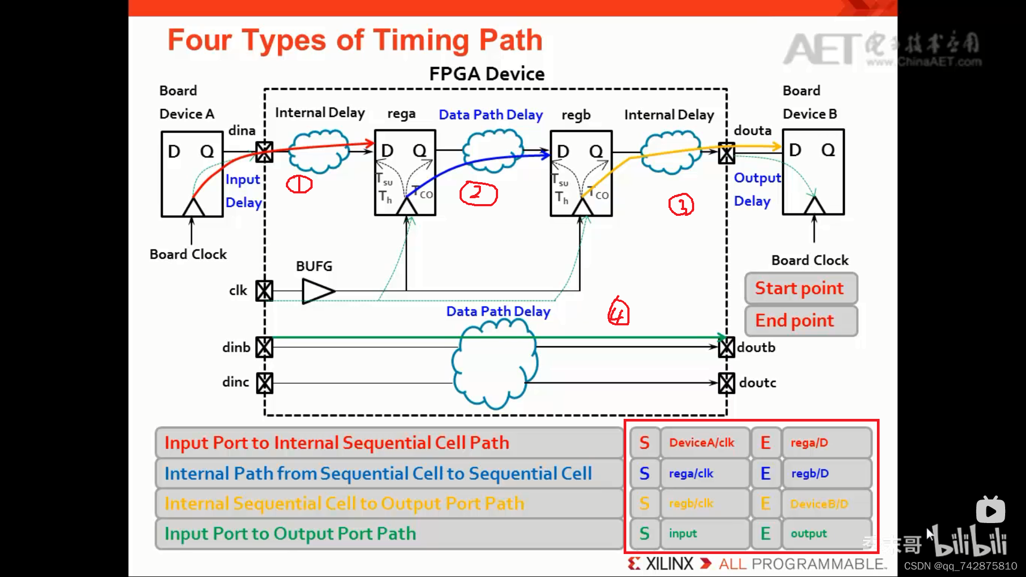Select the DeviceA/clk start point icon

click(643, 442)
